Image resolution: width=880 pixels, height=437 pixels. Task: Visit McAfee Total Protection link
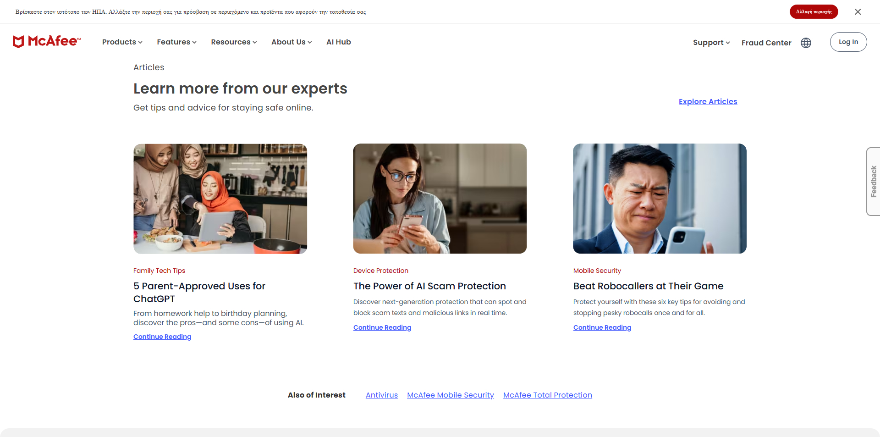[547, 395]
